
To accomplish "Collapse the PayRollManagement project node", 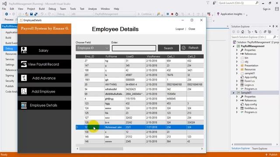I will (x=234, y=46).
